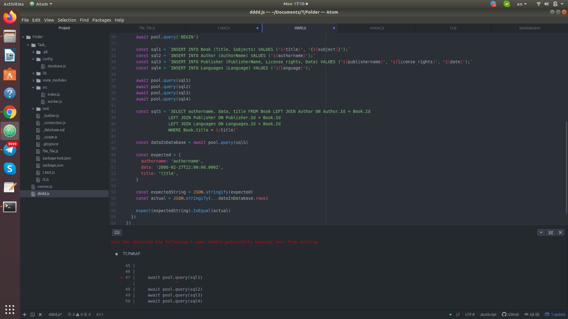Image resolution: width=568 pixels, height=319 pixels.
Task: Select the _database.sql file in tree
Action: 54,130
